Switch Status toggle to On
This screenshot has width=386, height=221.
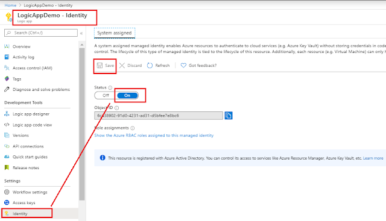tap(127, 95)
